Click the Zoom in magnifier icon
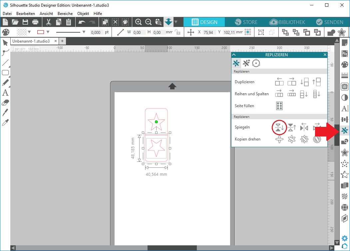Viewport: 350px width, 251px height. click(139, 22)
